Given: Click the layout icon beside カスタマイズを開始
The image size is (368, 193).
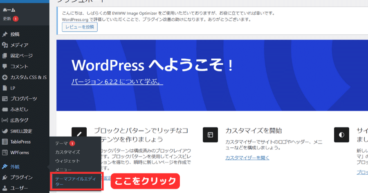Looking at the screenshot, I should [x=210, y=135].
